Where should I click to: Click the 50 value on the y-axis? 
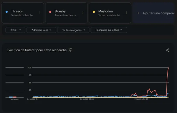pos(30,83)
